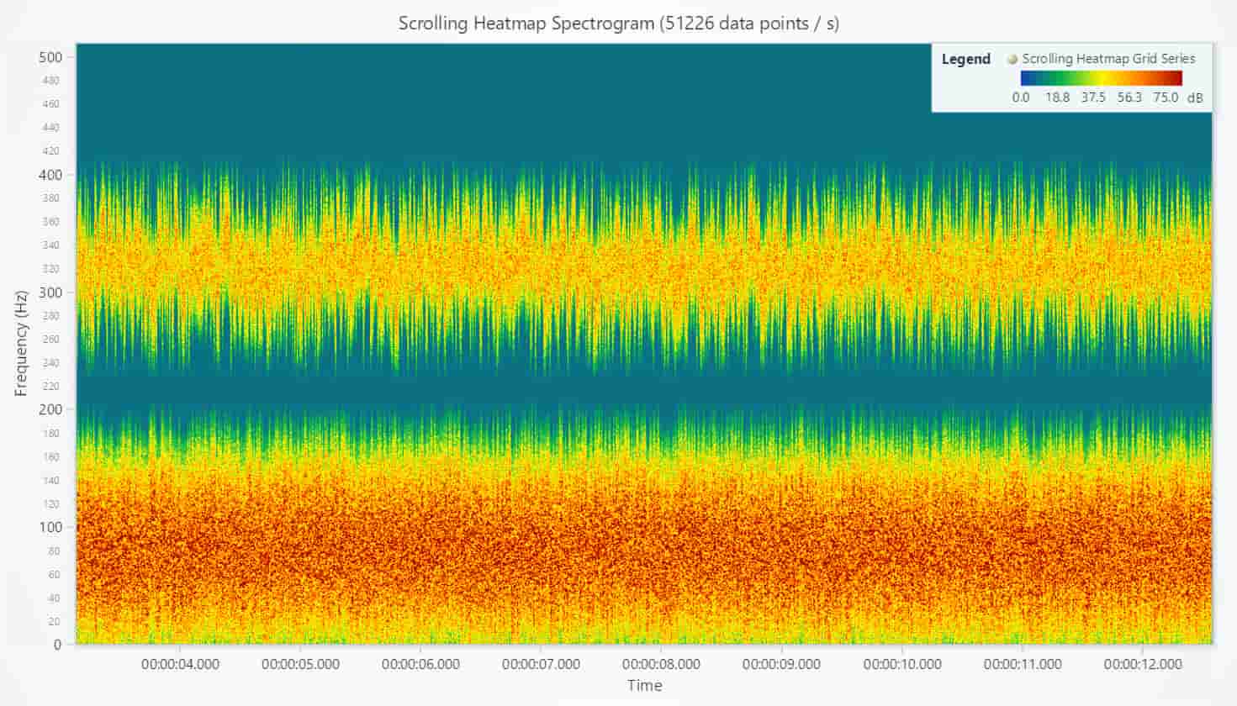Click the 75.0 value on the legend scale

coord(1165,97)
